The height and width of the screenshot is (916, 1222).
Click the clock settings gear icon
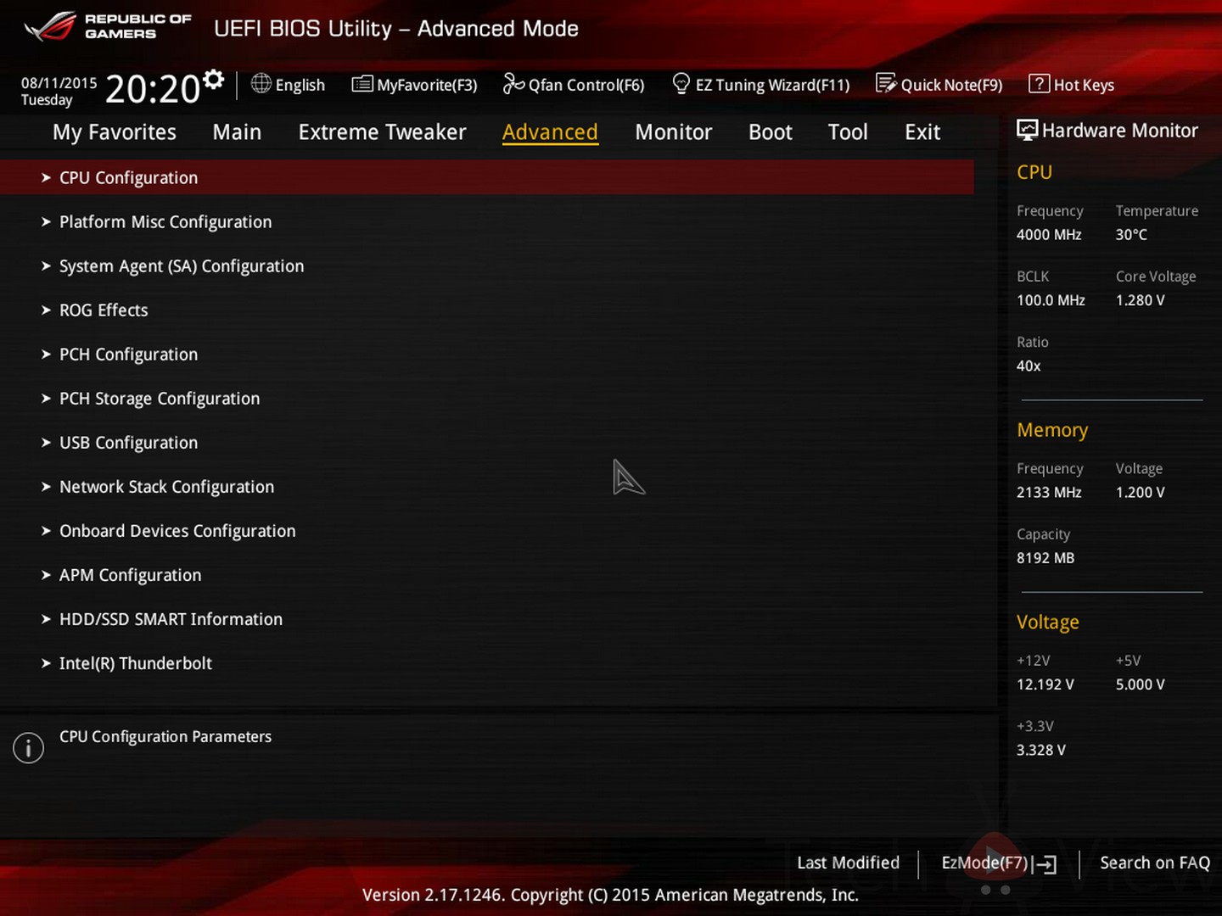pos(214,80)
